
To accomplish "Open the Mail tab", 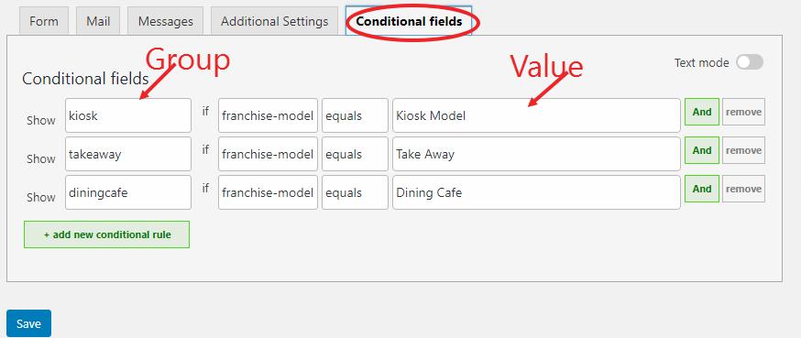I will pyautogui.click(x=98, y=21).
